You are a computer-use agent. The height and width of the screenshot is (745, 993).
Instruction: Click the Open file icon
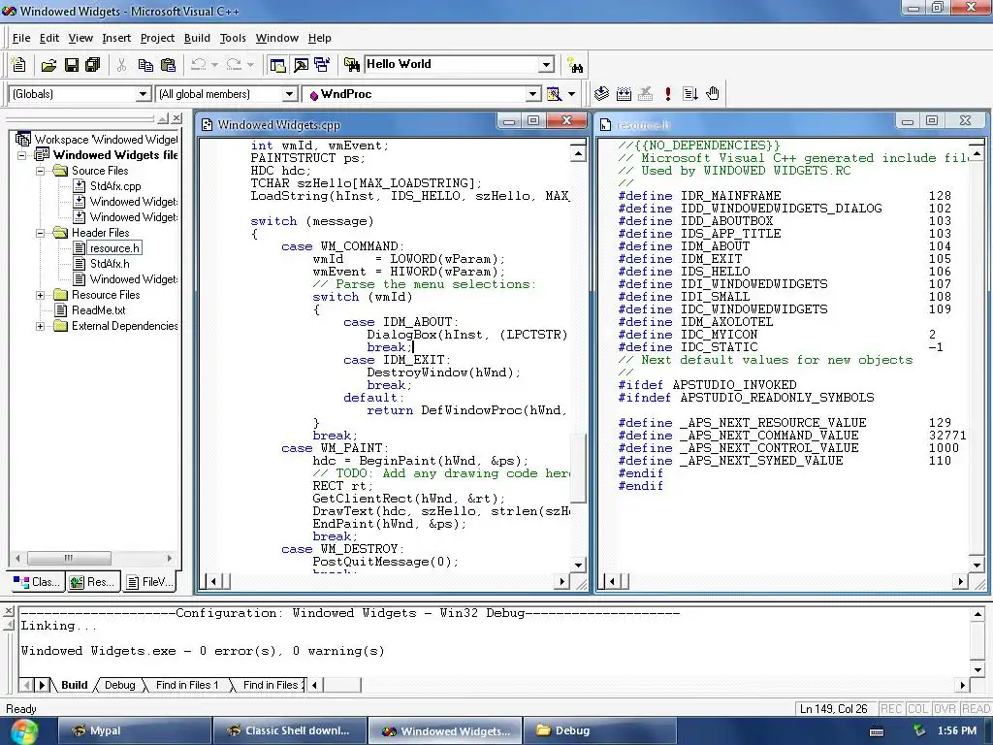pyautogui.click(x=48, y=65)
